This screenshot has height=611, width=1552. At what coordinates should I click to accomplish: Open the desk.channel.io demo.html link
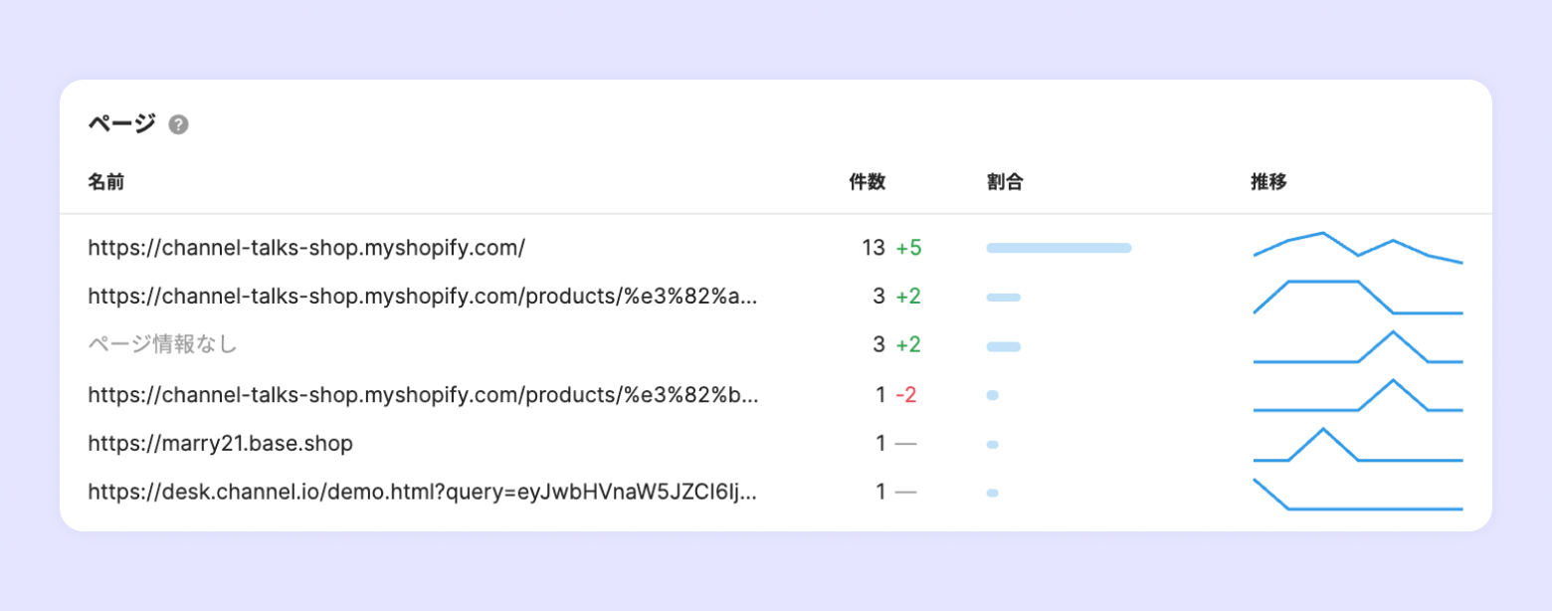pos(423,493)
